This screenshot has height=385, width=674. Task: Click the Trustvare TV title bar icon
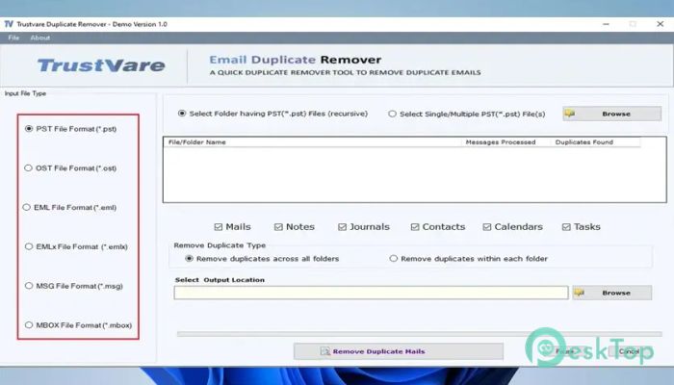click(9, 24)
